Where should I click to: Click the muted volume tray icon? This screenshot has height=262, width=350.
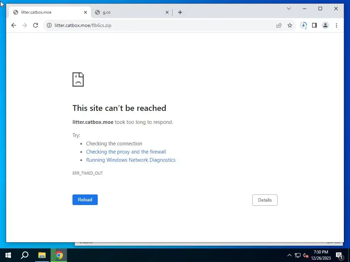coord(306,255)
